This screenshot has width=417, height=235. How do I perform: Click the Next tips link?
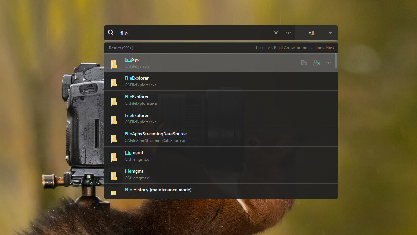tap(329, 47)
